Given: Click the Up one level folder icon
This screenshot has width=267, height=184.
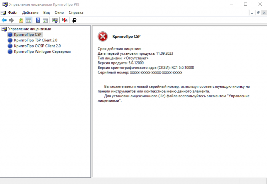Looking at the screenshot, I should click(21, 20).
